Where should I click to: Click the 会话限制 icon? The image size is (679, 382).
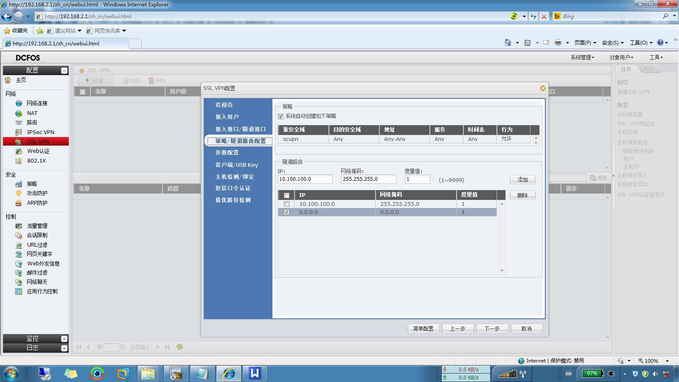pyautogui.click(x=19, y=235)
